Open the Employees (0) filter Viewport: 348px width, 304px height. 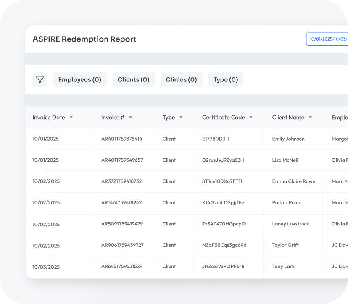click(x=79, y=80)
